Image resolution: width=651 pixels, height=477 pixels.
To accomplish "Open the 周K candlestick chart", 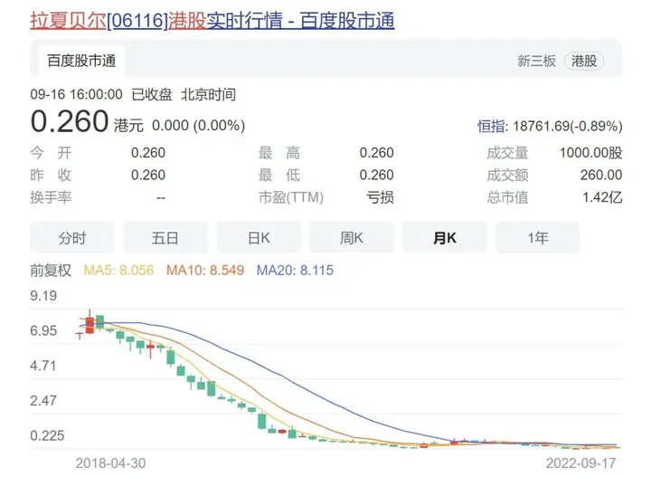I will tap(352, 238).
